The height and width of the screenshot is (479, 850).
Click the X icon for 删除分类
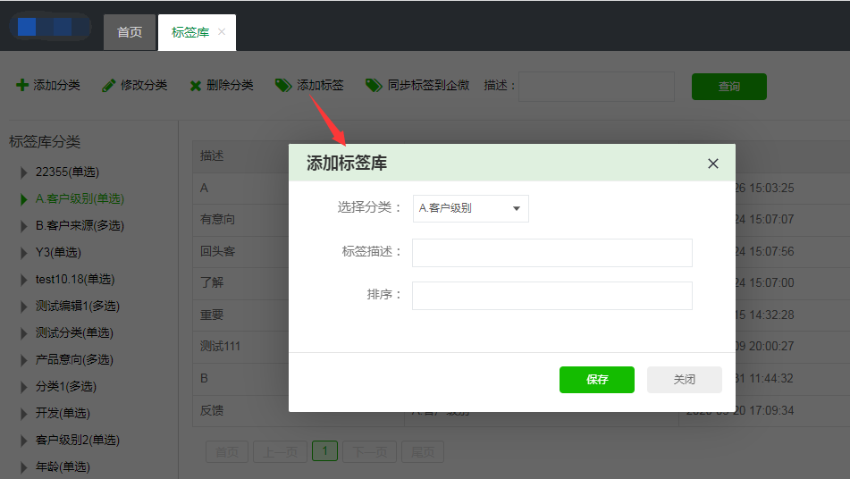(195, 86)
